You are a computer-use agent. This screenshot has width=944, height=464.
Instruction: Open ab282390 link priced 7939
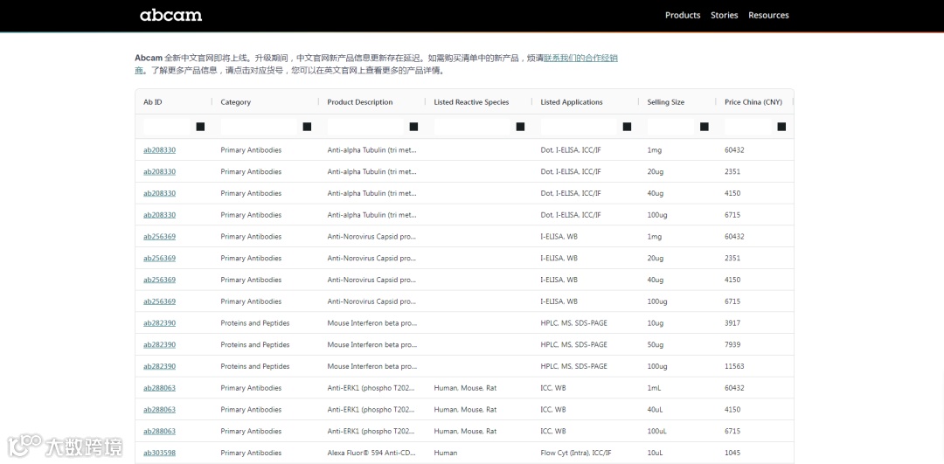pyautogui.click(x=160, y=345)
